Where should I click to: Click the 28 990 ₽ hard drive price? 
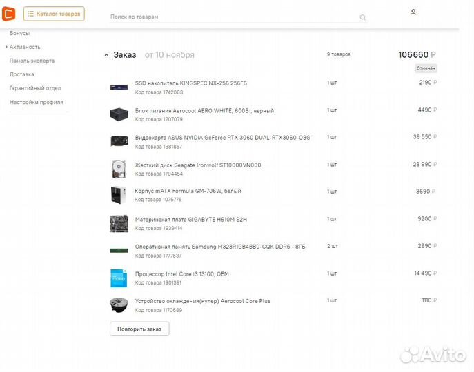(x=425, y=164)
